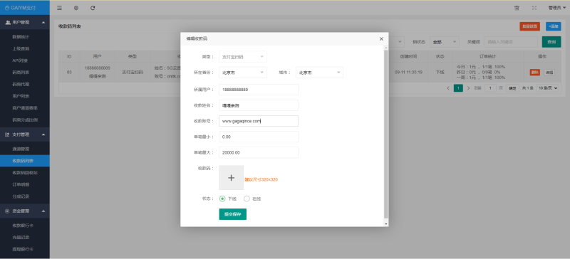Open 提现银行卡 in the sidebar
The height and width of the screenshot is (259, 570).
pos(23,250)
